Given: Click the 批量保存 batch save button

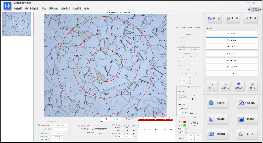Looking at the screenshot, I should point(226,86).
